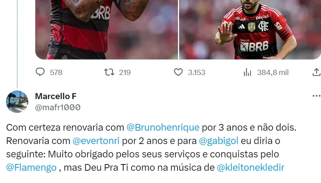Open the @Flamengo mention
The image size is (321, 183).
point(31,168)
